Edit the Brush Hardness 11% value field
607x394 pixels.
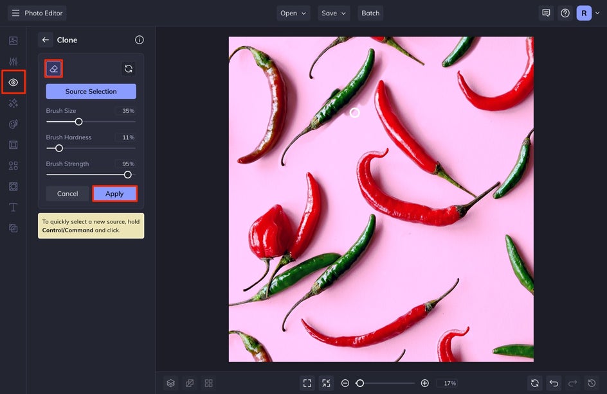click(125, 137)
